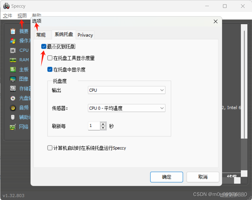Click the Storage (存储) hard drive icon
Screen dimensions: 252x200
pyautogui.click(x=13, y=88)
